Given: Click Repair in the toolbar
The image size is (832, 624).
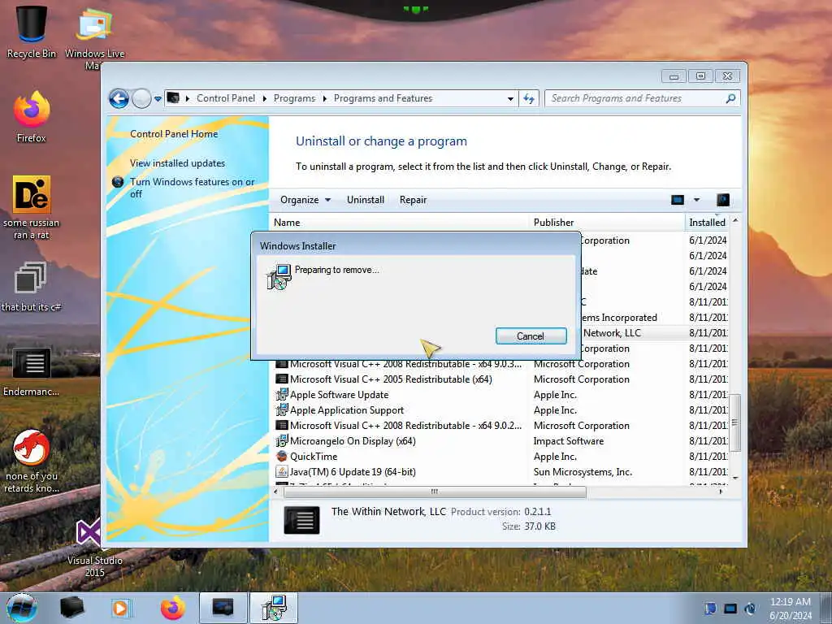Looking at the screenshot, I should 413,200.
